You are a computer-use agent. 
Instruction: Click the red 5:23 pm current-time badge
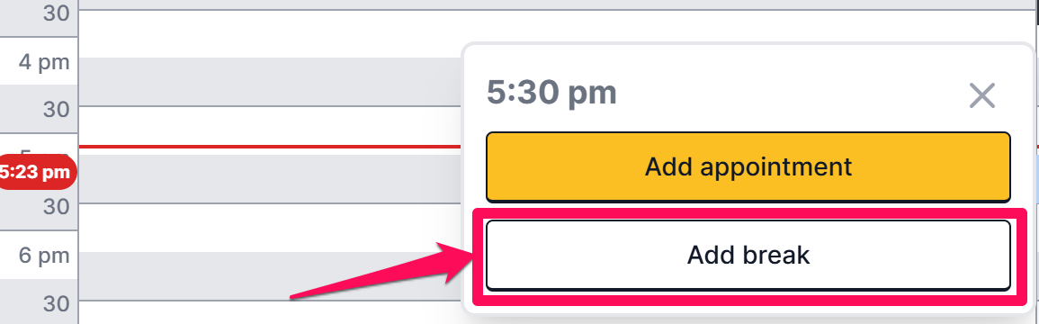[x=35, y=173]
